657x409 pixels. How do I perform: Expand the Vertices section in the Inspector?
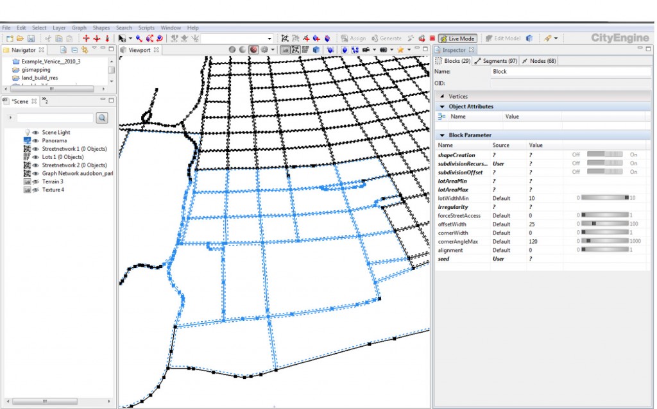point(443,96)
